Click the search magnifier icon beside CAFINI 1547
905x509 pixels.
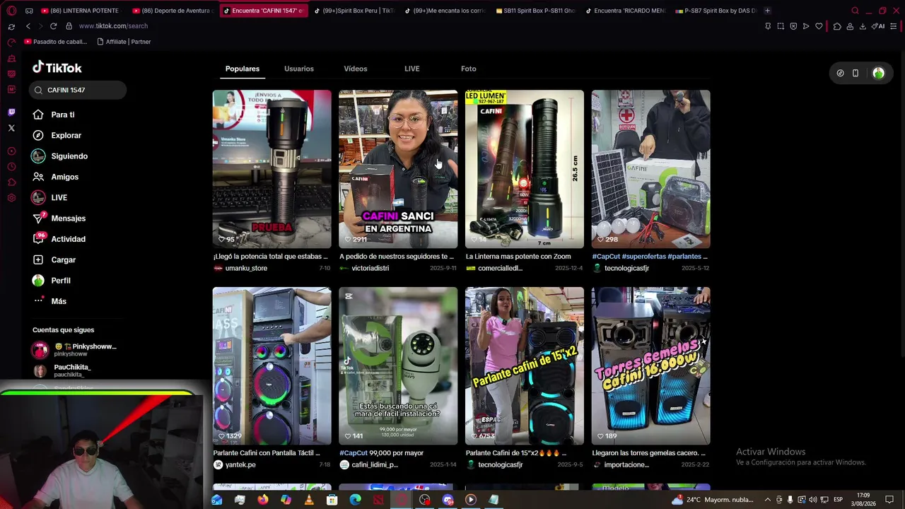click(x=38, y=90)
